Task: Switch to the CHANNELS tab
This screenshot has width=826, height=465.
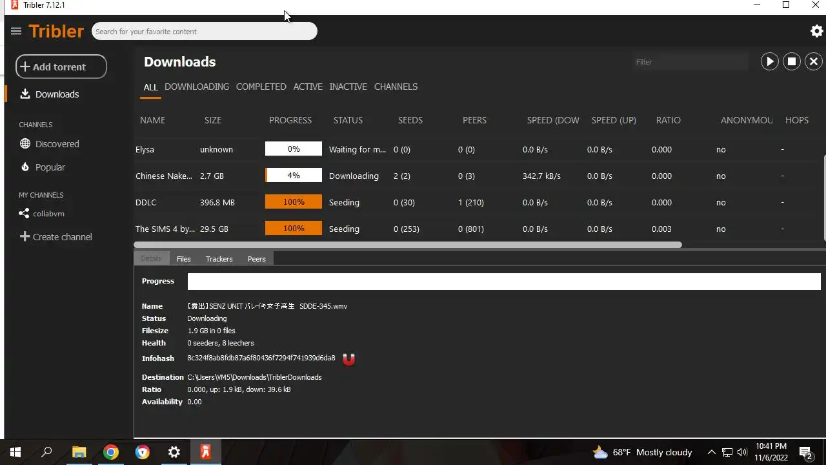Action: [396, 87]
